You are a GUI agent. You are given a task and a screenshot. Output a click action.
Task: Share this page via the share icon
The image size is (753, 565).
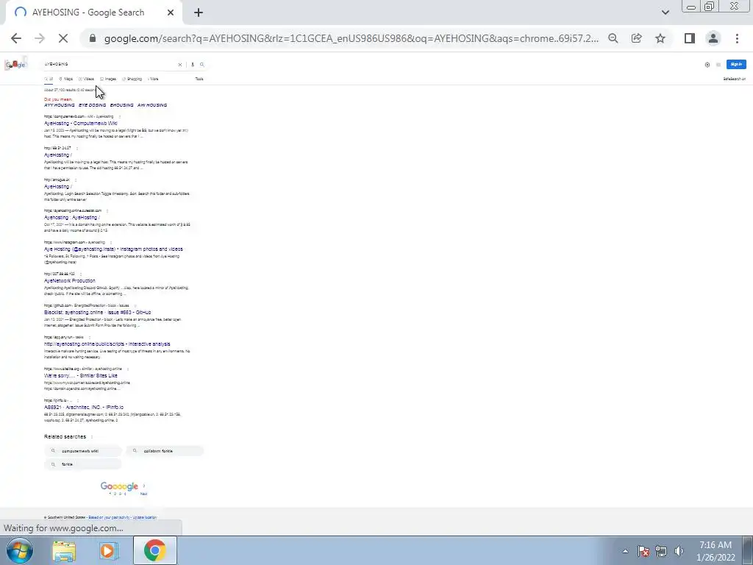click(x=636, y=38)
